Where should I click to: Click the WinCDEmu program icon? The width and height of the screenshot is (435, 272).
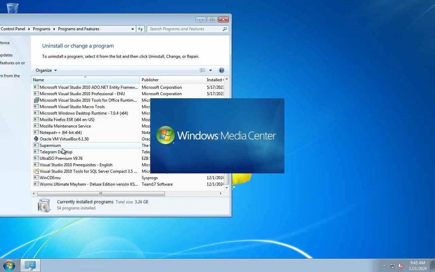(x=36, y=178)
